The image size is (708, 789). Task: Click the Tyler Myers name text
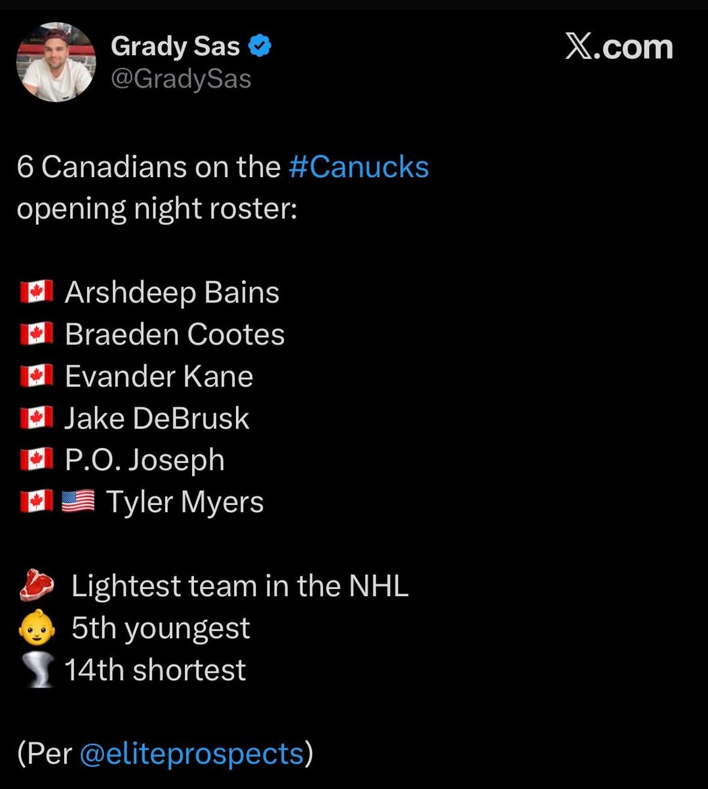click(x=185, y=502)
